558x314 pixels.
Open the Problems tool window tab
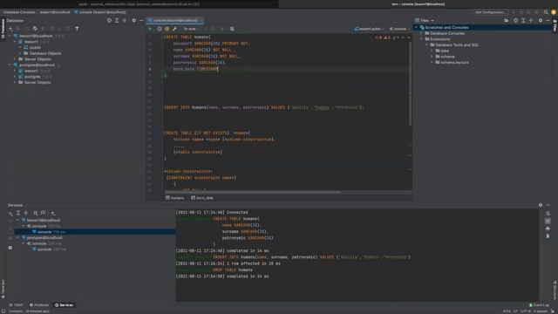click(x=38, y=305)
